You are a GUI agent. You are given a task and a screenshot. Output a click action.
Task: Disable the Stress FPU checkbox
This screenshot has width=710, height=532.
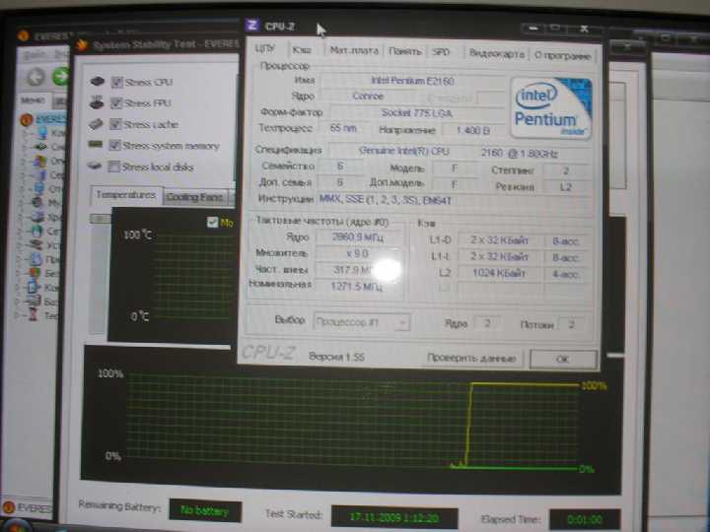point(116,103)
